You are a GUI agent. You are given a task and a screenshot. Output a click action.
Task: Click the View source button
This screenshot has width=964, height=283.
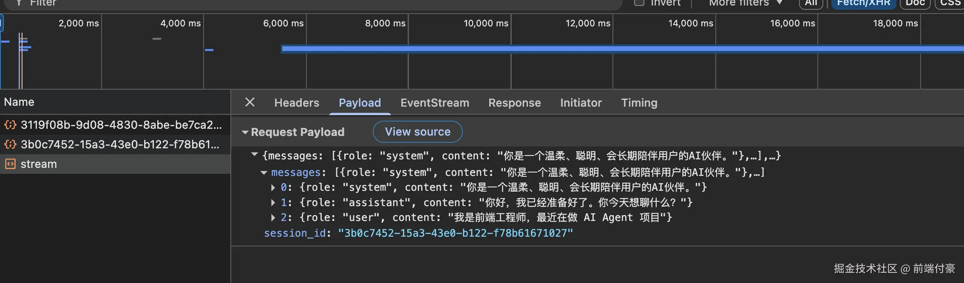pyautogui.click(x=417, y=132)
